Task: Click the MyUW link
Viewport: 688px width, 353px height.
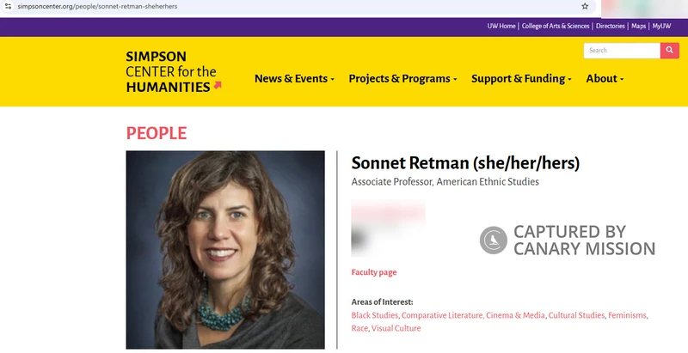Action: click(x=661, y=26)
